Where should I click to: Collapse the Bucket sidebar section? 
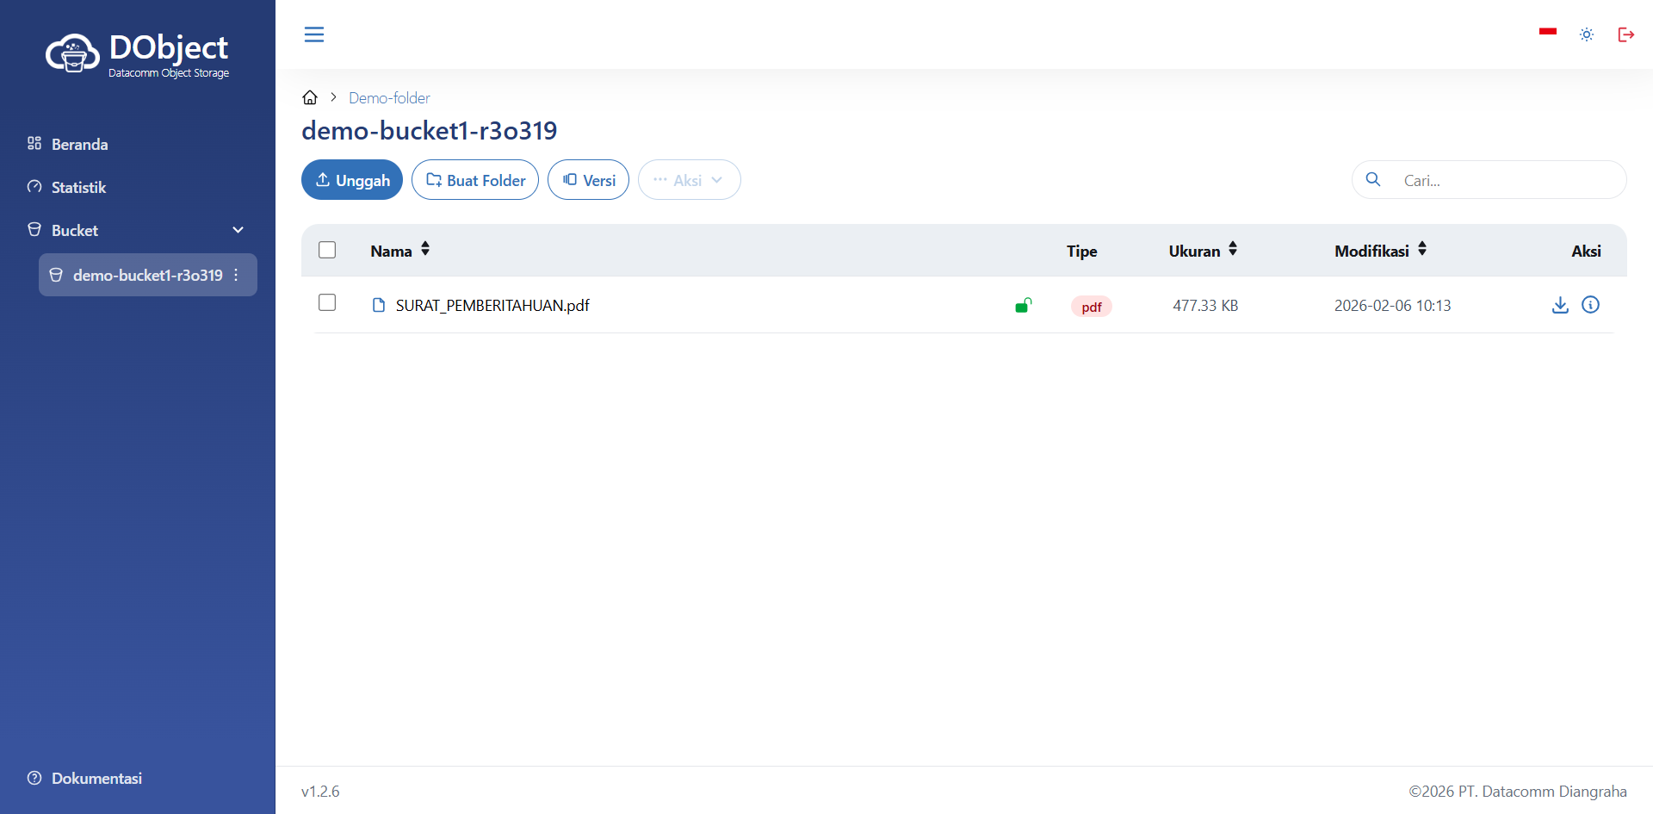[238, 230]
